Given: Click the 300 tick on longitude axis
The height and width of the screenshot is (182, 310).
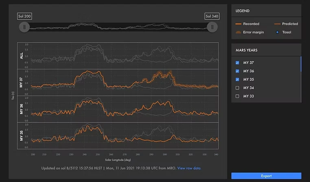Looking at the screenshot, I should [x=165, y=154].
